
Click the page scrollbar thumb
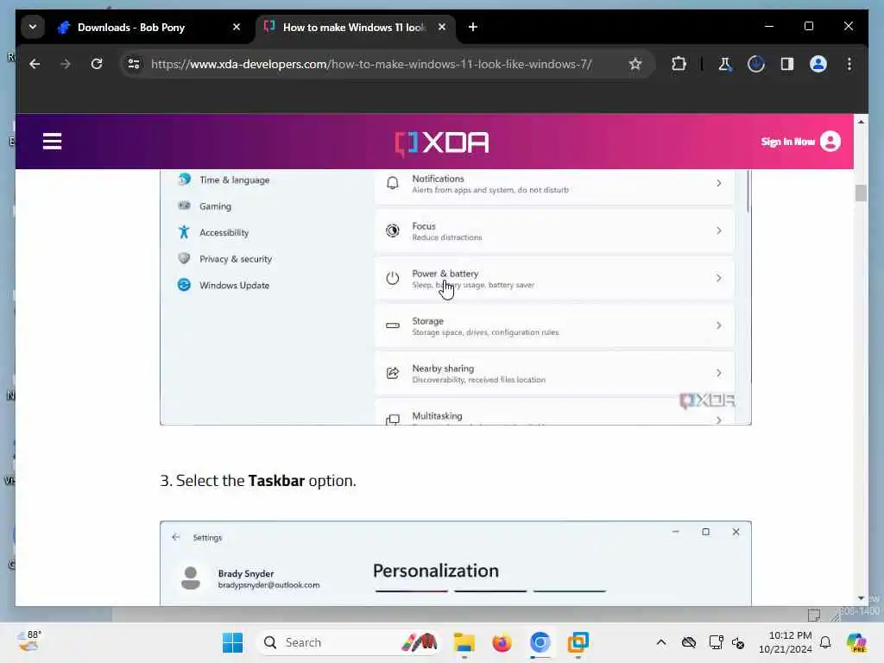pyautogui.click(x=861, y=193)
